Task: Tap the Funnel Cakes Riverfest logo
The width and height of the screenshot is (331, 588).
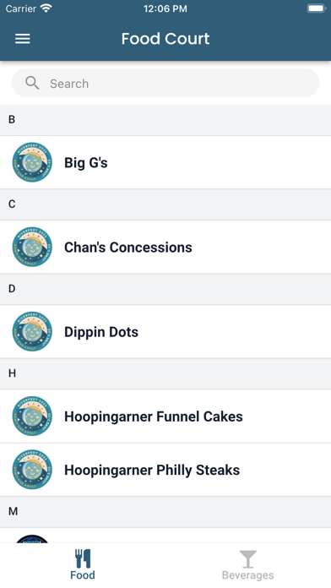Action: 32,416
